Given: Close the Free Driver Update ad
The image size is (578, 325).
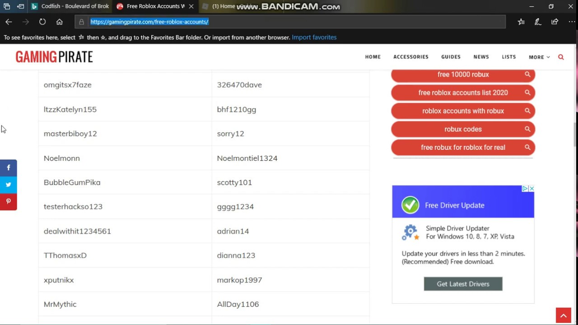Looking at the screenshot, I should tap(531, 189).
